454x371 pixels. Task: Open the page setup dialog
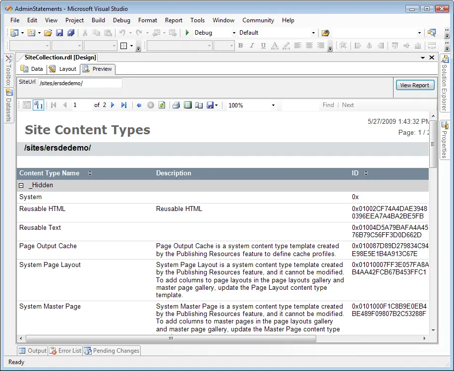199,105
